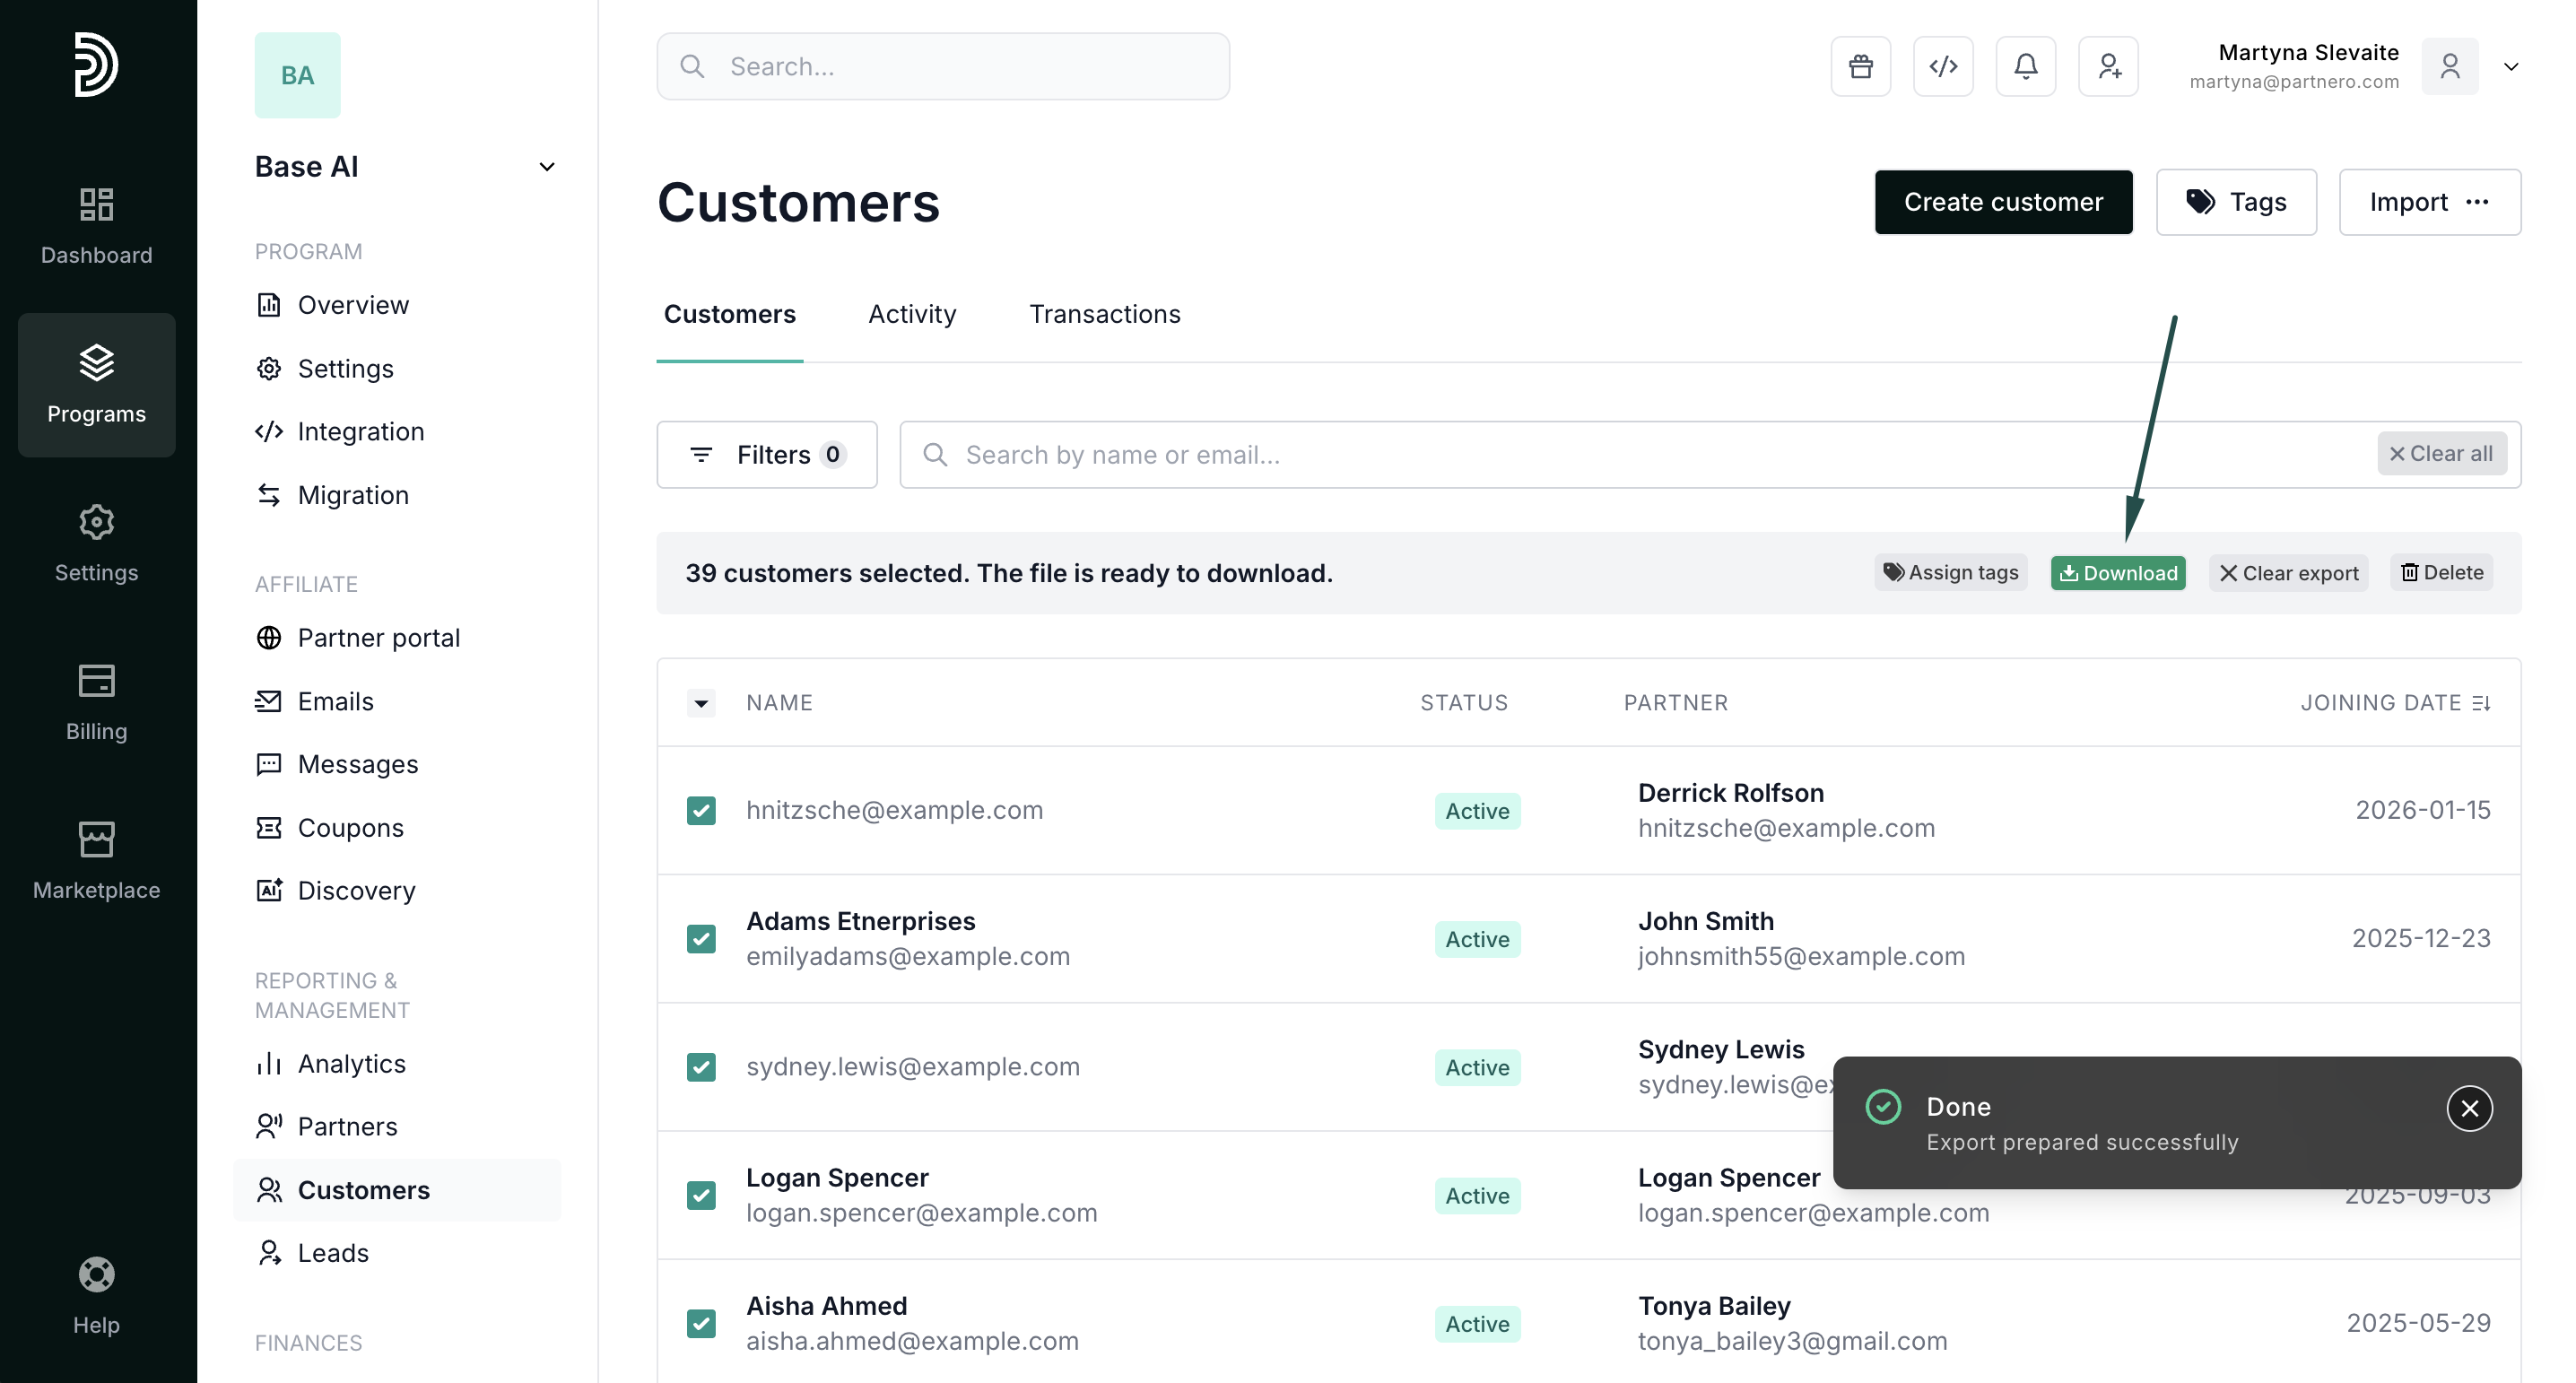Screen dimensions: 2576x1383
Task: Click the Joining Date sort icon
Action: pos(2481,703)
